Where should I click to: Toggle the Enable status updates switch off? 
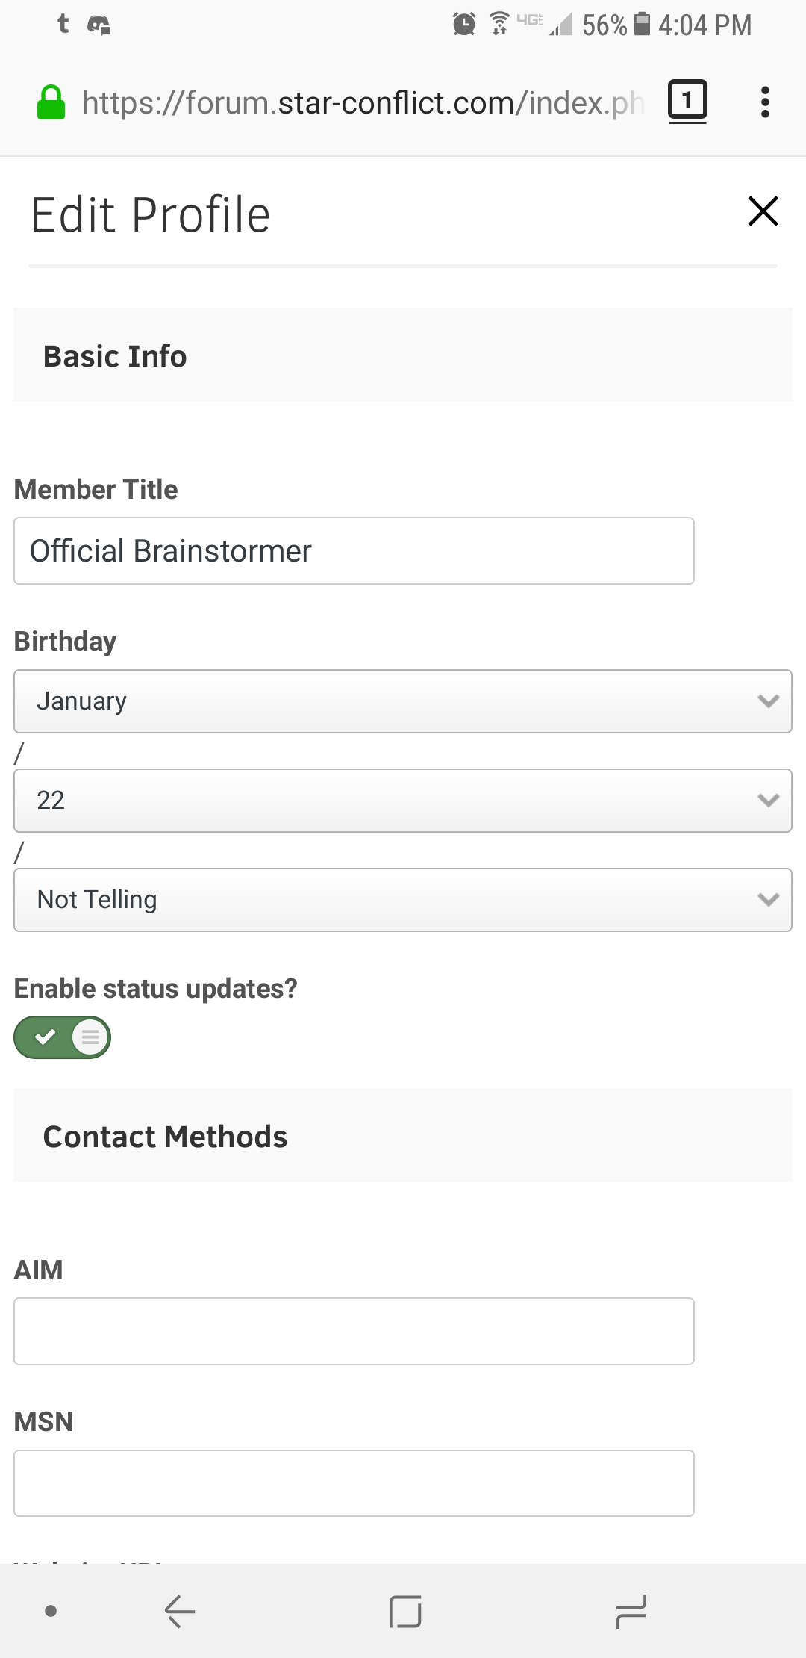click(62, 1037)
